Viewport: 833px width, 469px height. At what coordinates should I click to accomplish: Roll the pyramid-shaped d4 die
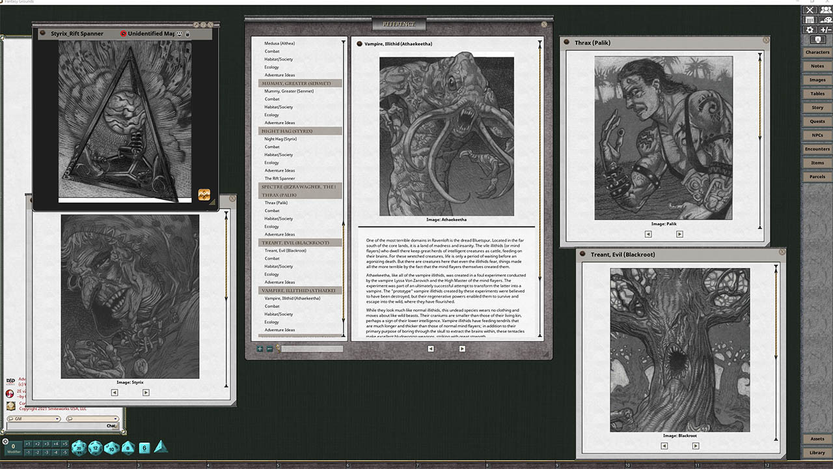click(161, 447)
